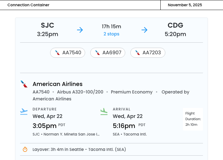Click the American Airlines logo beside the airline name
Viewport: 223px width, 160px height.
click(24, 84)
